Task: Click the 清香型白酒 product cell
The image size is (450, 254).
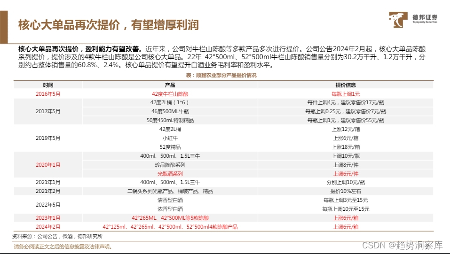Action: pyautogui.click(x=170, y=200)
